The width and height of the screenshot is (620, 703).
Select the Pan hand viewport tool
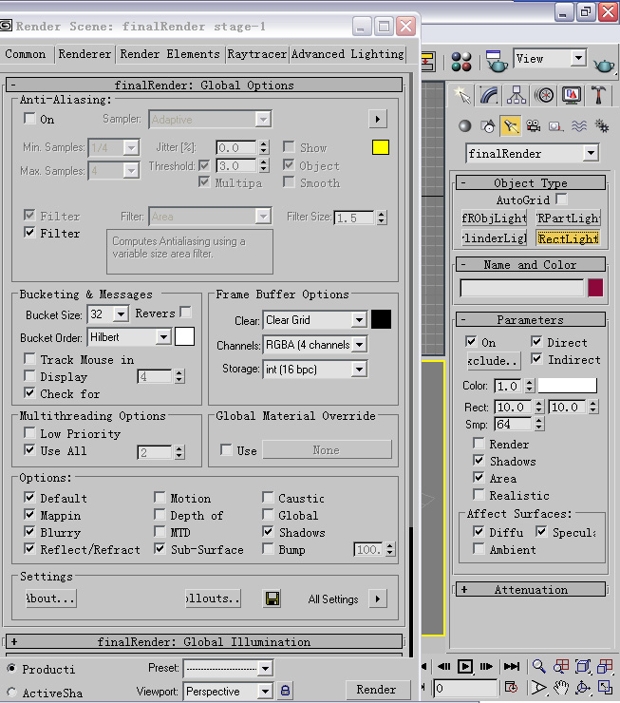561,687
